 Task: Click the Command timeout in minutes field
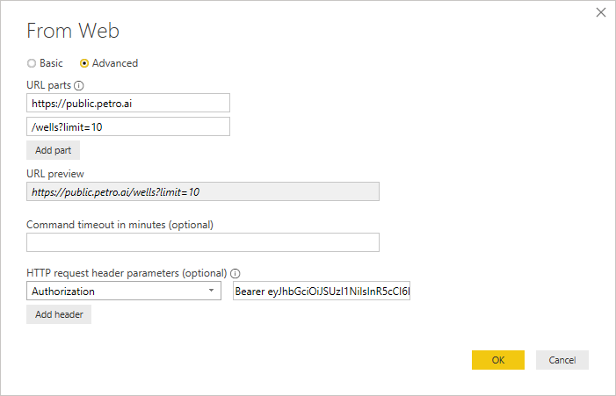(x=202, y=242)
